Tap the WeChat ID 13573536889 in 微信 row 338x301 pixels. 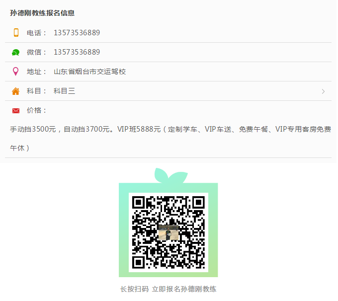77,52
